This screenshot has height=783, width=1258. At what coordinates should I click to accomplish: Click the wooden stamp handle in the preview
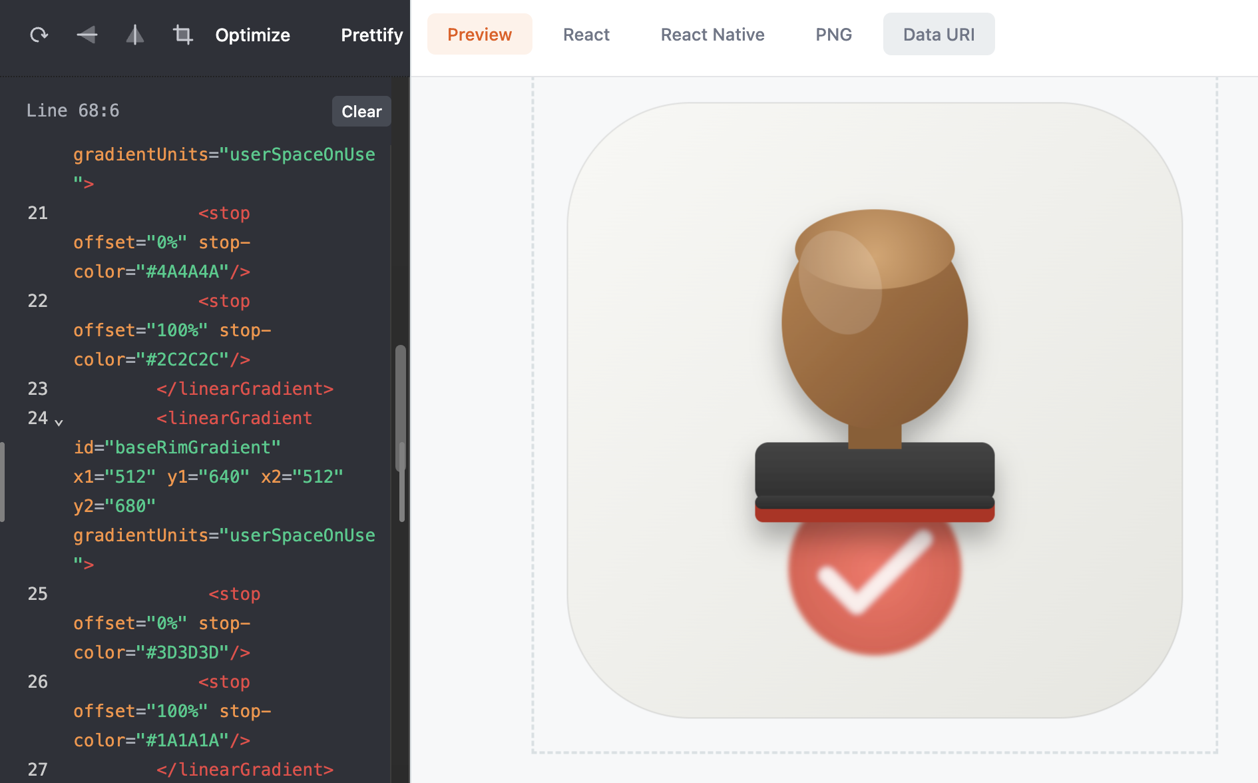[x=874, y=320]
